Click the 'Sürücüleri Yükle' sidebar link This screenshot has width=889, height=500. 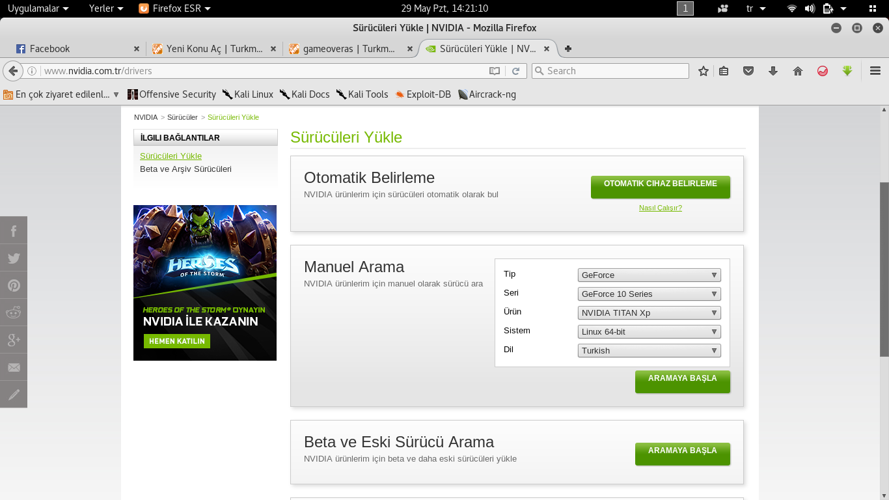pos(171,156)
